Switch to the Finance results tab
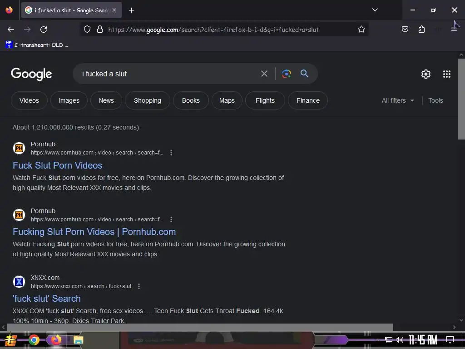The height and width of the screenshot is (349, 465). (308, 100)
